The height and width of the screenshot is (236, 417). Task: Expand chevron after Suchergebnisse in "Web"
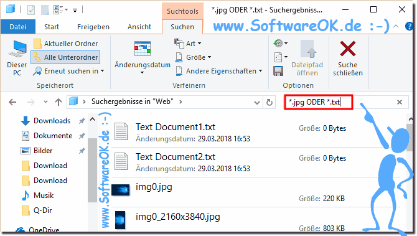coord(181,101)
